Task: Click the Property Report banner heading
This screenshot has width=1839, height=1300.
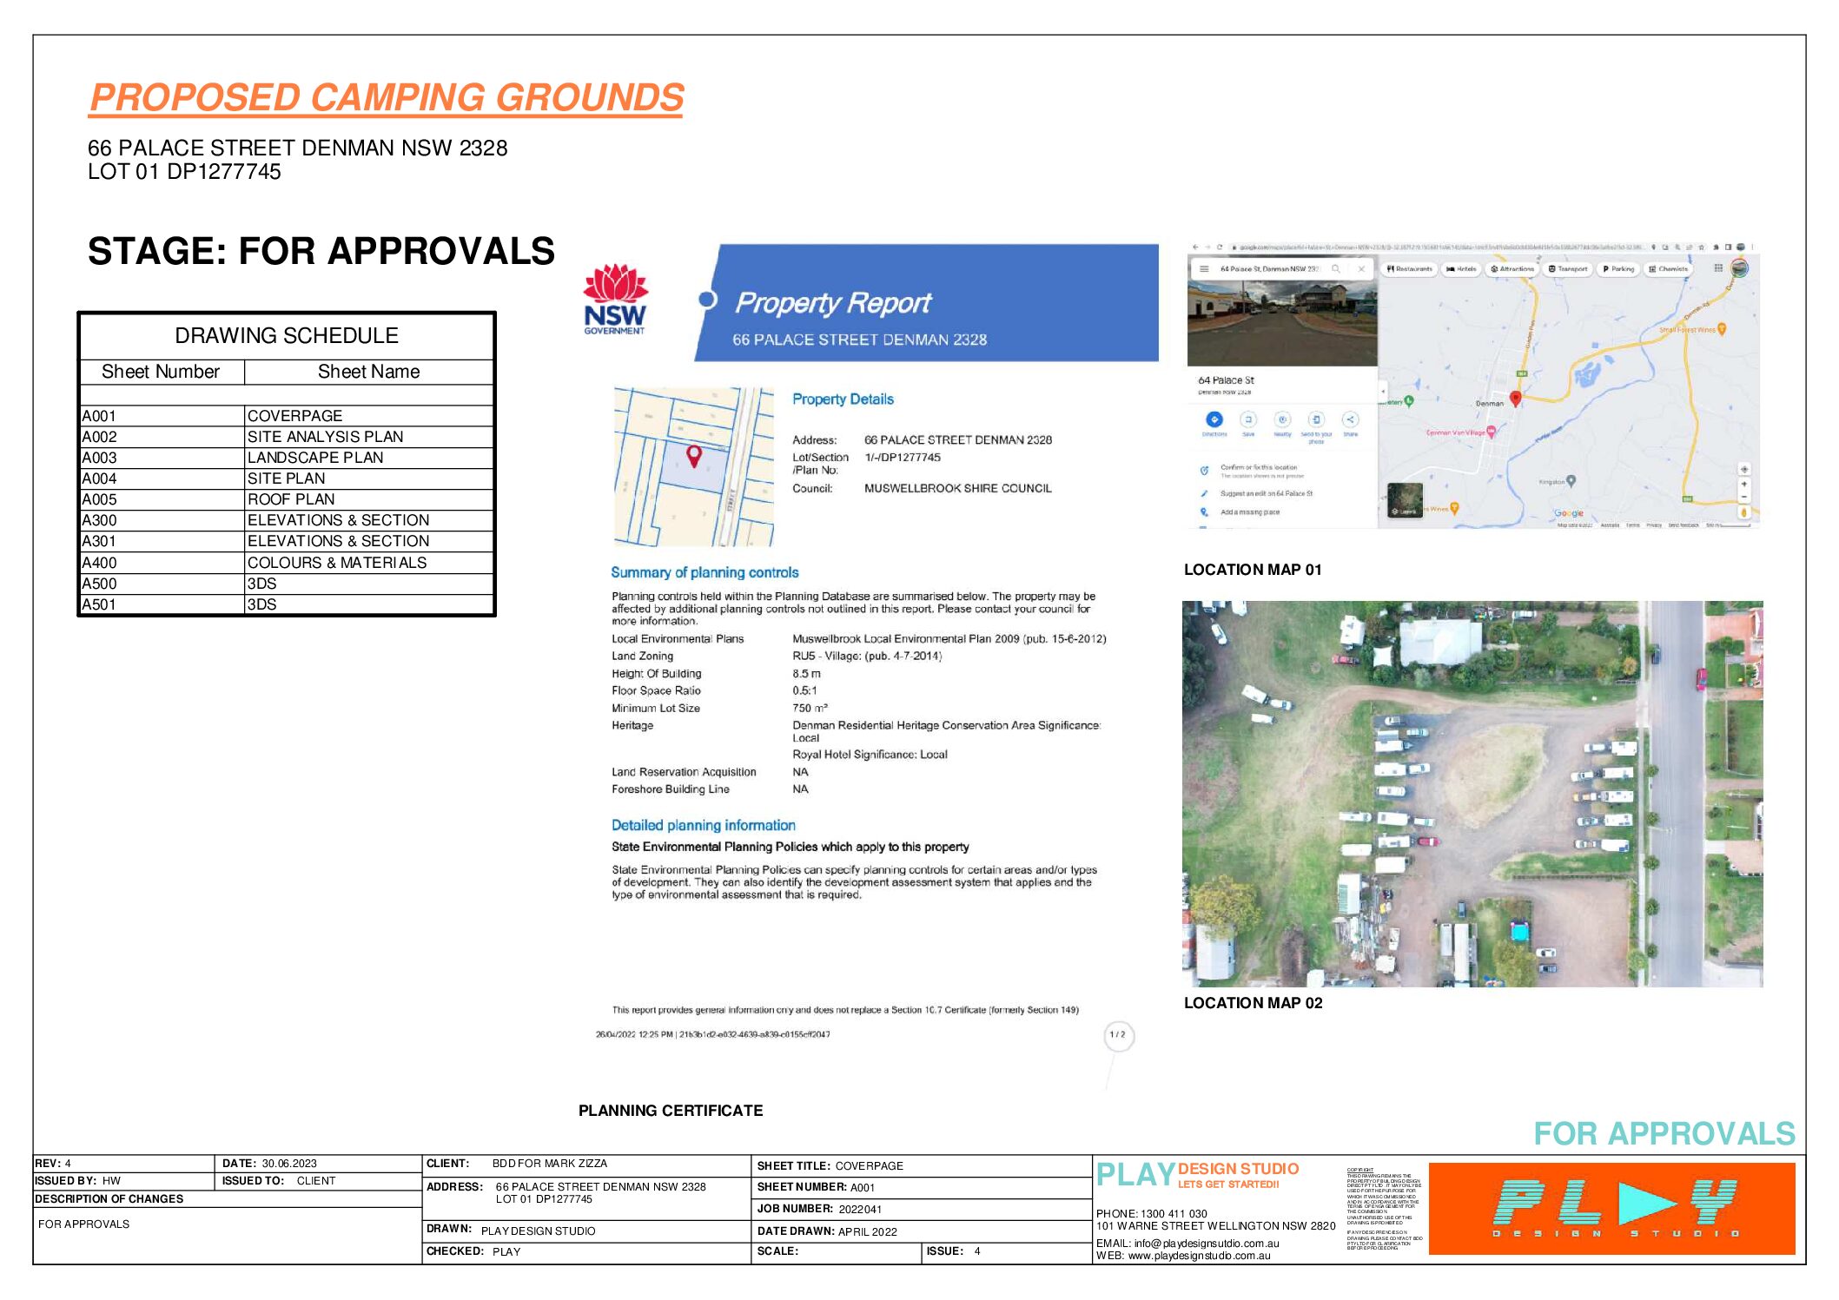Action: pos(833,302)
